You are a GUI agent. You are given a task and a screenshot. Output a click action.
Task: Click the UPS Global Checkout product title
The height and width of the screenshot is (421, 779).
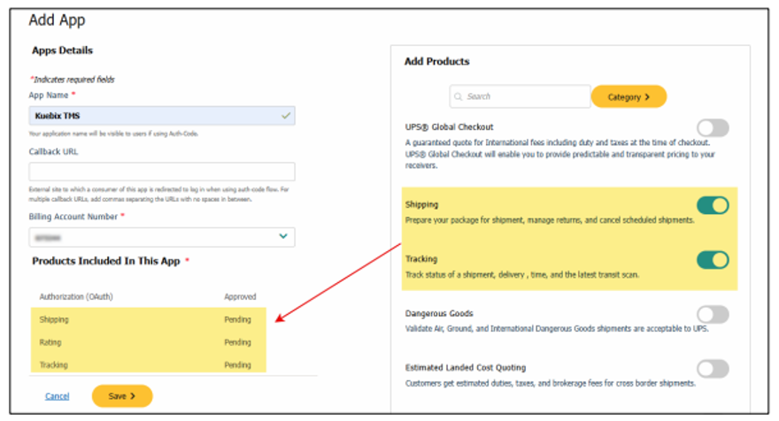click(x=449, y=126)
